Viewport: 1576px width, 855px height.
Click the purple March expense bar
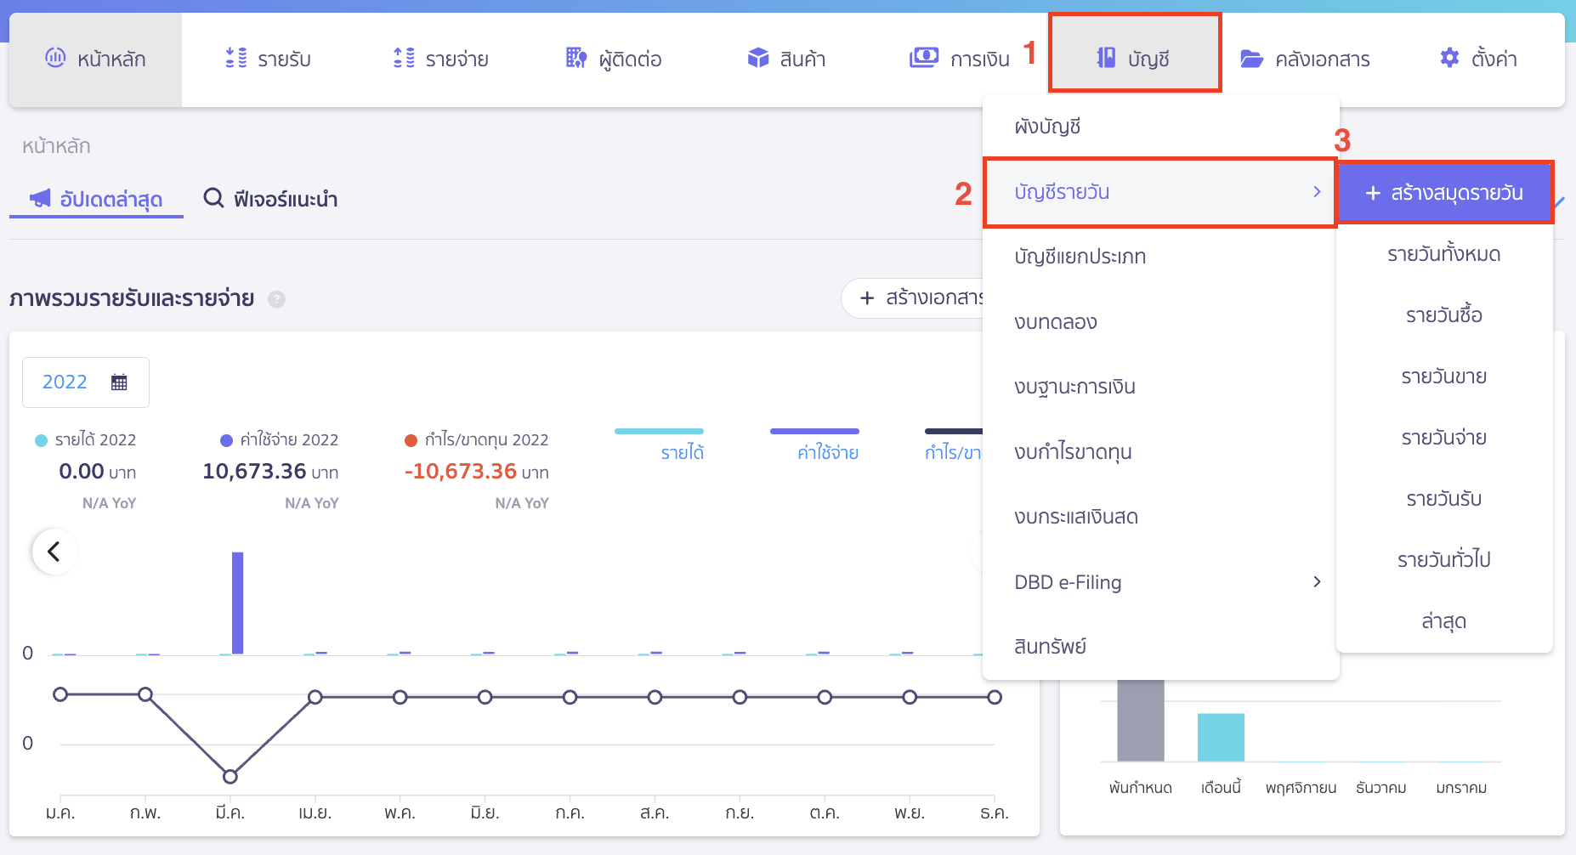click(x=237, y=603)
